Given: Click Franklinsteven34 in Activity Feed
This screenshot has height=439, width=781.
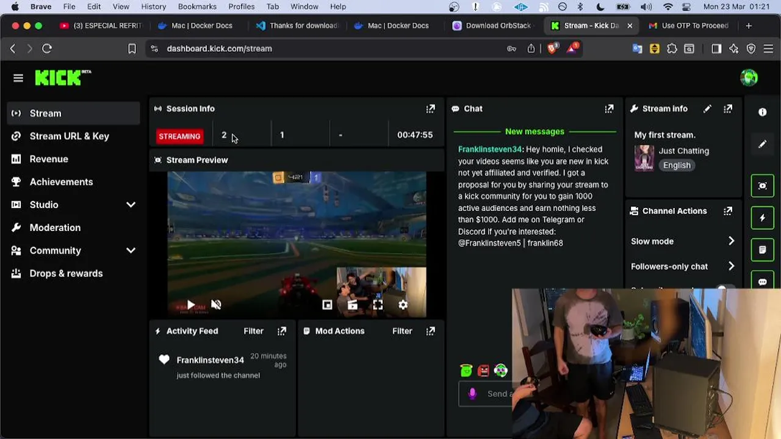Looking at the screenshot, I should point(210,360).
